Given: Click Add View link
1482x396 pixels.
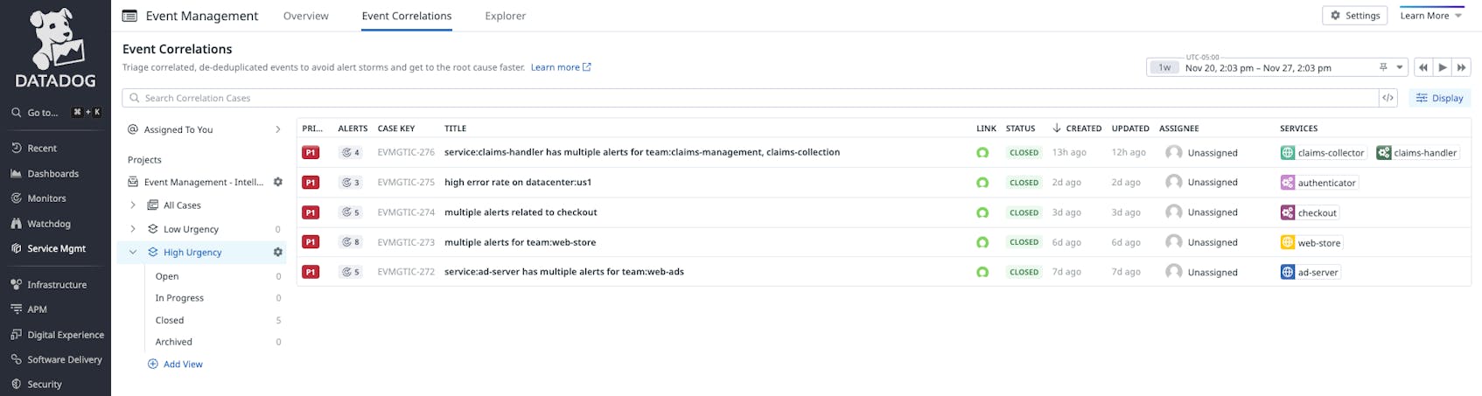Looking at the screenshot, I should pos(182,365).
